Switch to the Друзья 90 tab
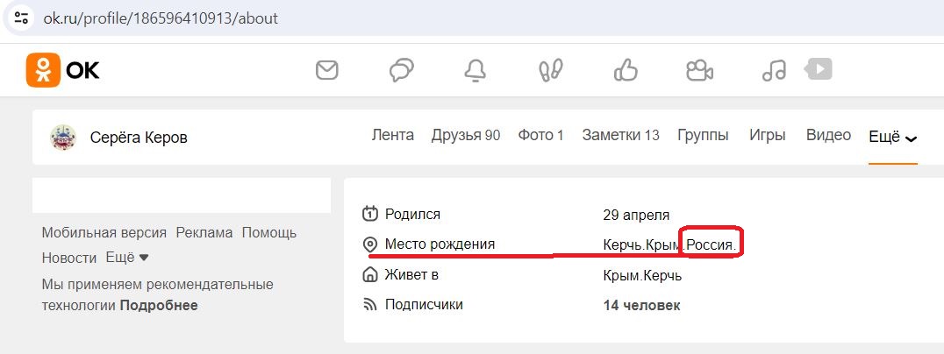This screenshot has height=354, width=944. coord(465,135)
